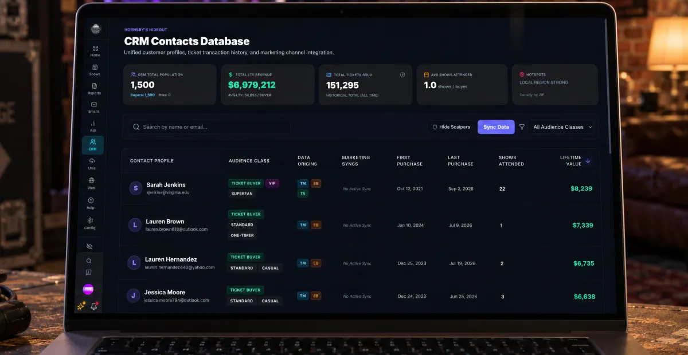
Task: Click the $7,339 lifetime value
Action: coord(583,225)
